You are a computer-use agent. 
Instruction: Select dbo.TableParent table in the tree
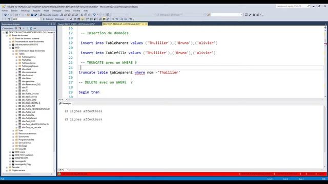(x=29, y=118)
